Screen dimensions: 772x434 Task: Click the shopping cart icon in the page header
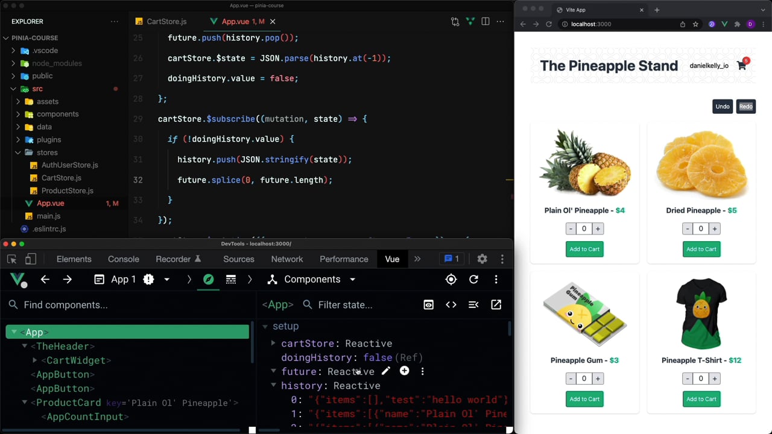pyautogui.click(x=742, y=65)
